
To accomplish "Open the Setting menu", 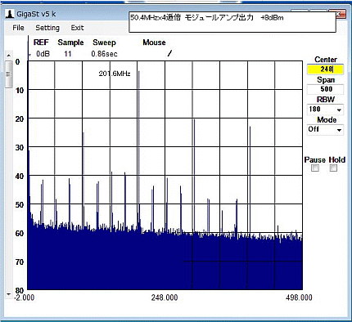I will [x=47, y=28].
